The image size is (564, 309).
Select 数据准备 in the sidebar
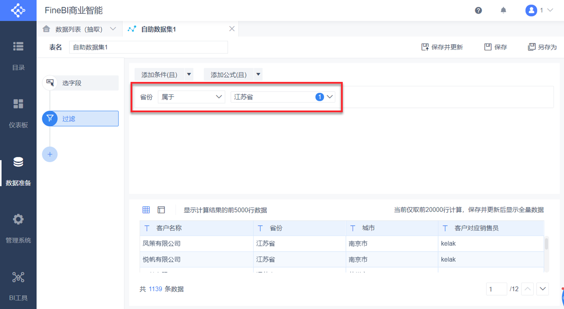[18, 171]
